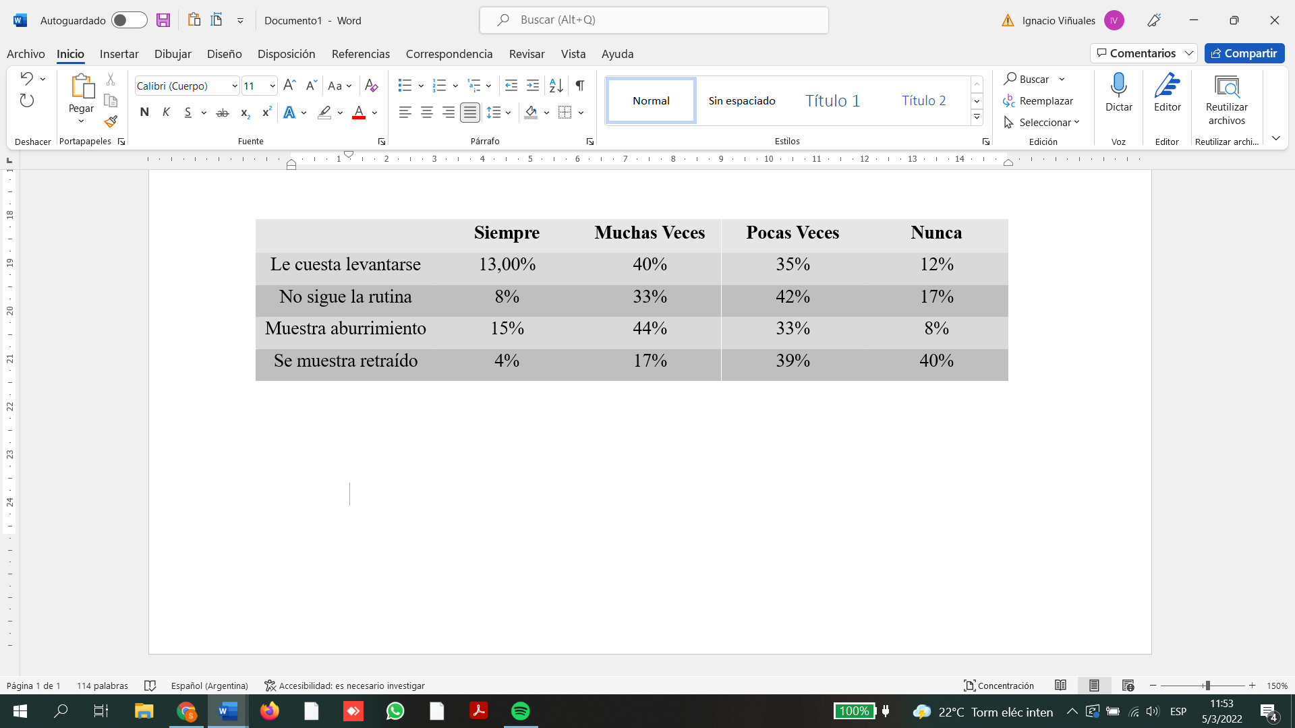Select the Sin espaciado style

(x=742, y=100)
